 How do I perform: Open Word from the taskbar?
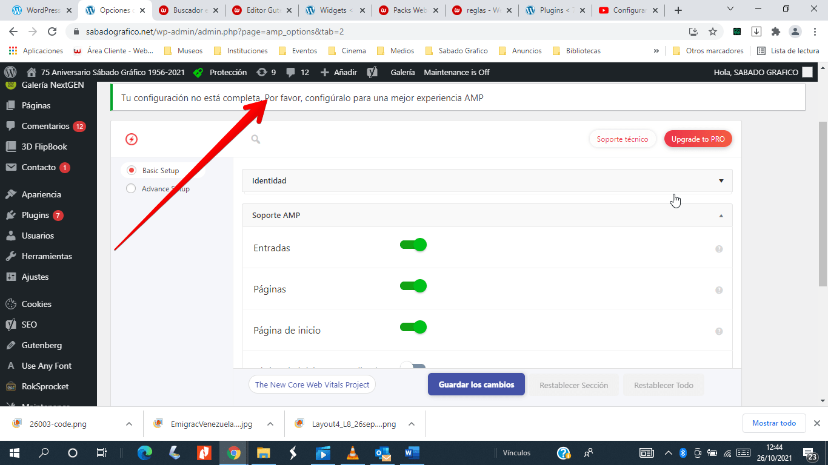[x=412, y=453]
